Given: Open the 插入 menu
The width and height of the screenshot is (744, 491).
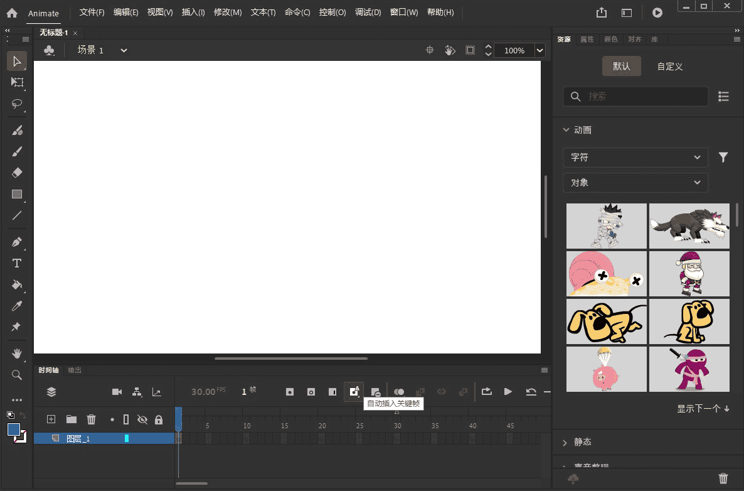Looking at the screenshot, I should click(193, 12).
